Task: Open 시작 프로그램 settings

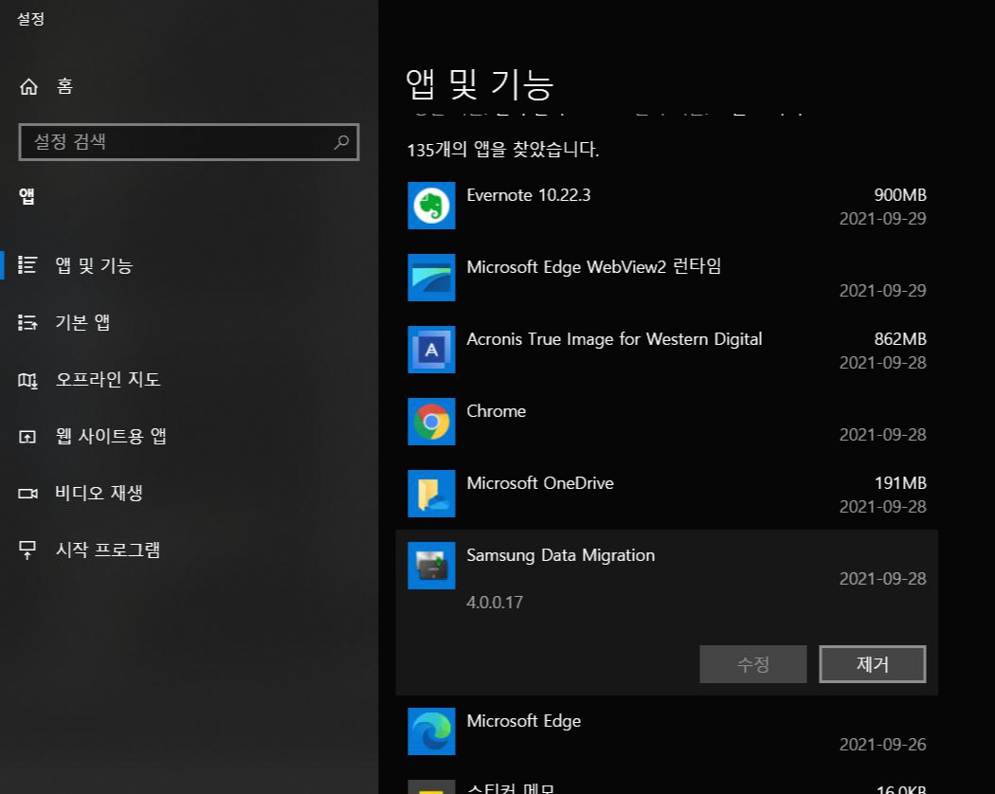Action: click(190, 550)
